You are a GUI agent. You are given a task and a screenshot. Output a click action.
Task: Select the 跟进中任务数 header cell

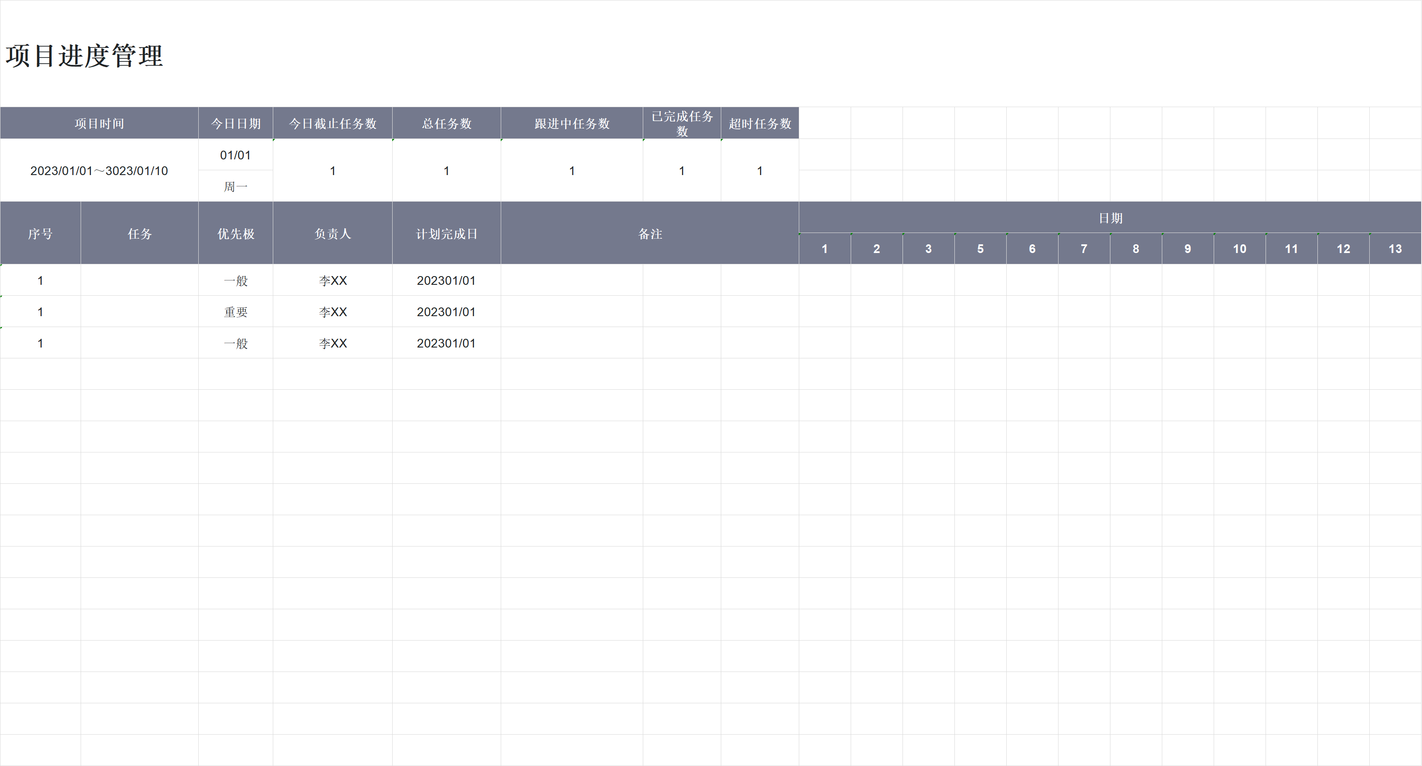pos(571,124)
